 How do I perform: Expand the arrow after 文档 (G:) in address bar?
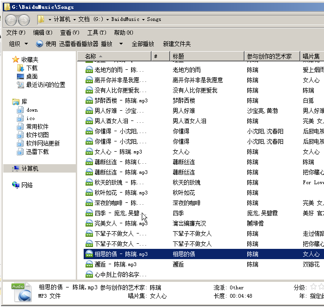coord(107,20)
